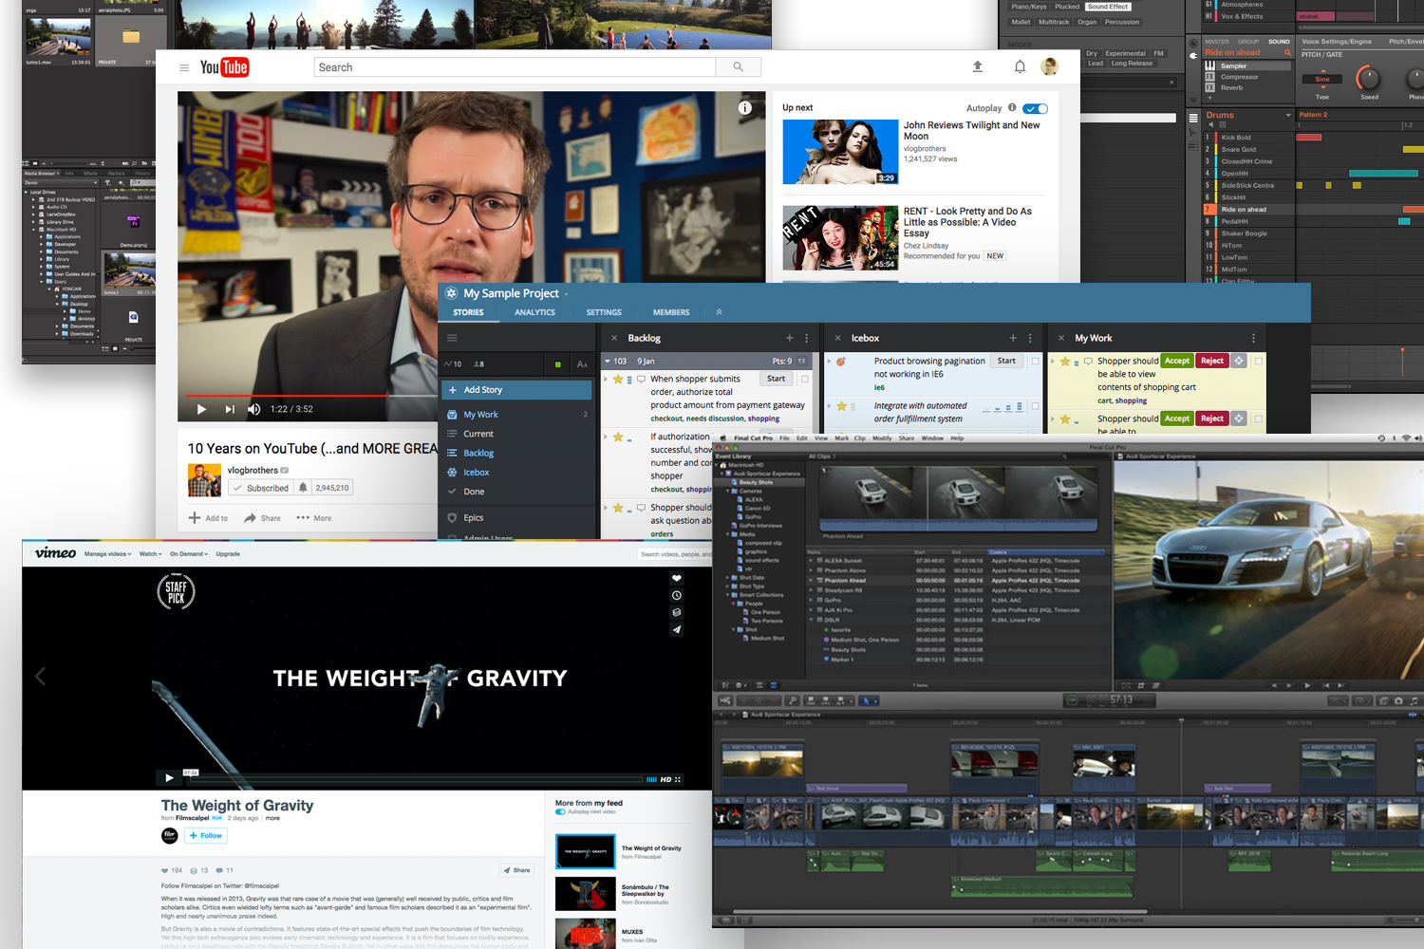1424x949 pixels.
Task: Open John Reviews Twilight and New Moon thumbnail
Action: pyautogui.click(x=840, y=152)
